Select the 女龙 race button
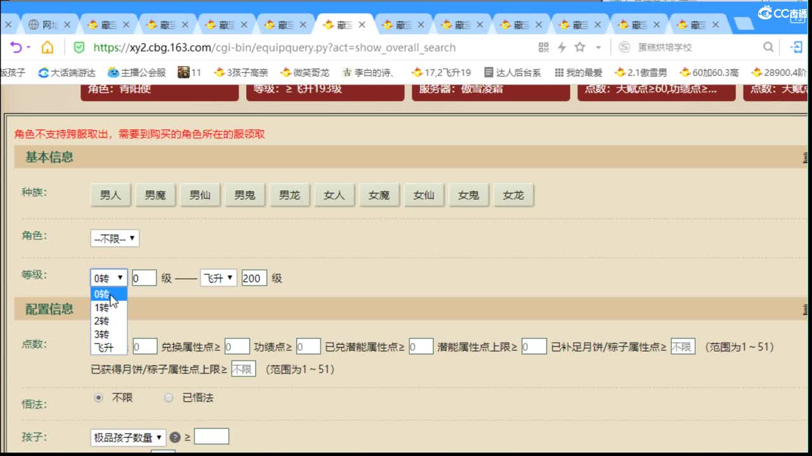 pyautogui.click(x=514, y=195)
